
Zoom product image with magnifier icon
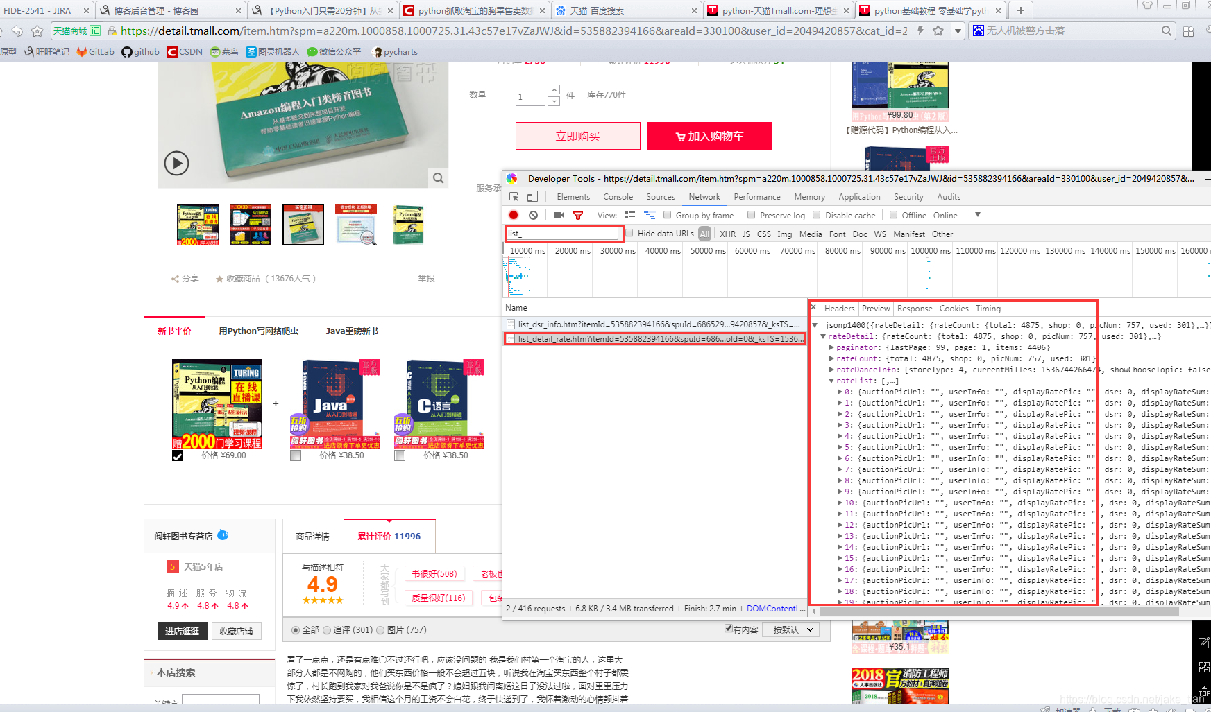[438, 177]
